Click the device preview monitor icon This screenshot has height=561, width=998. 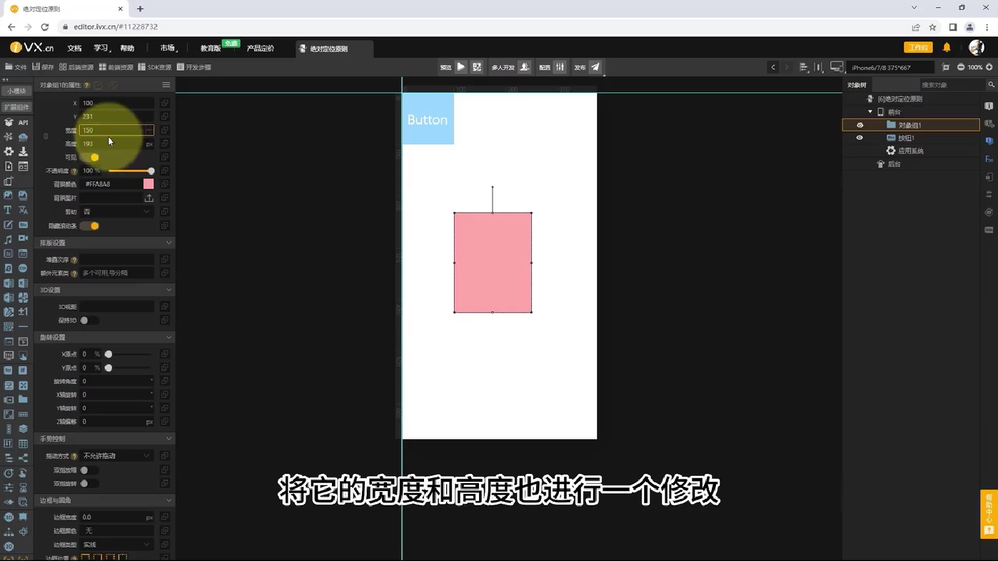pos(837,67)
